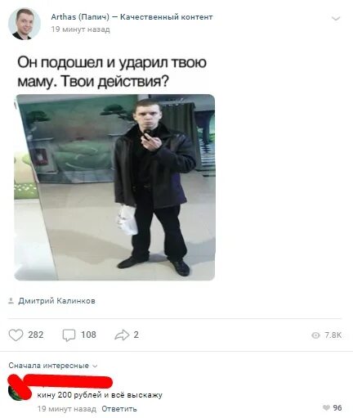This screenshot has height=418, width=353.
Task: Open comments via the speech bubble icon
Action: click(x=69, y=335)
